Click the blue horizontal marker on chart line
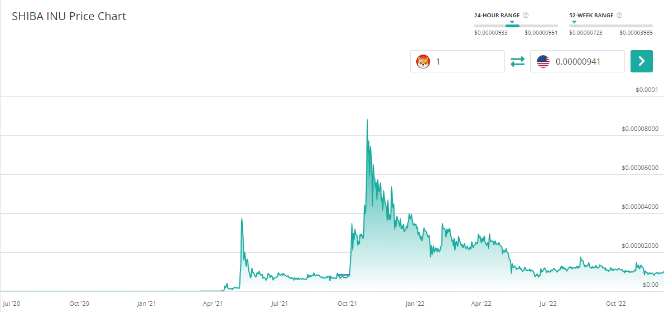 343,275
